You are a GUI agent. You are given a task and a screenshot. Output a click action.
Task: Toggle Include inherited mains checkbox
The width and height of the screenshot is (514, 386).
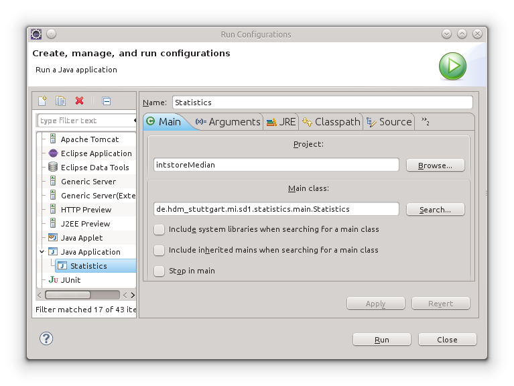[159, 250]
